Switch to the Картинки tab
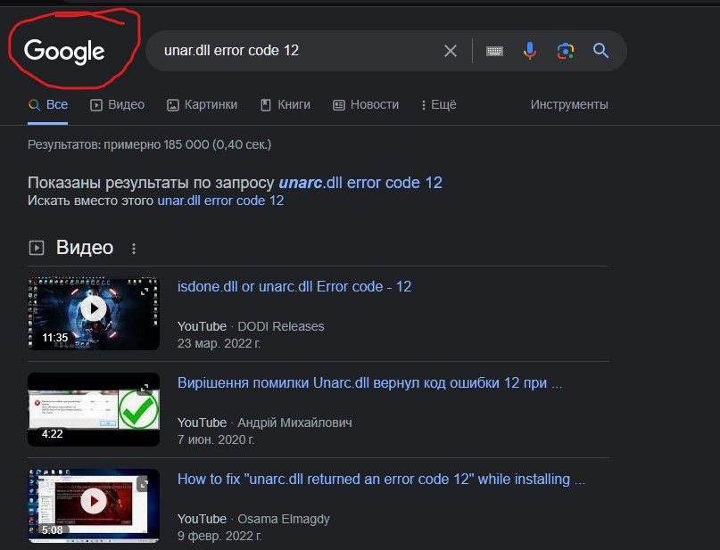The height and width of the screenshot is (550, 720). coord(202,104)
